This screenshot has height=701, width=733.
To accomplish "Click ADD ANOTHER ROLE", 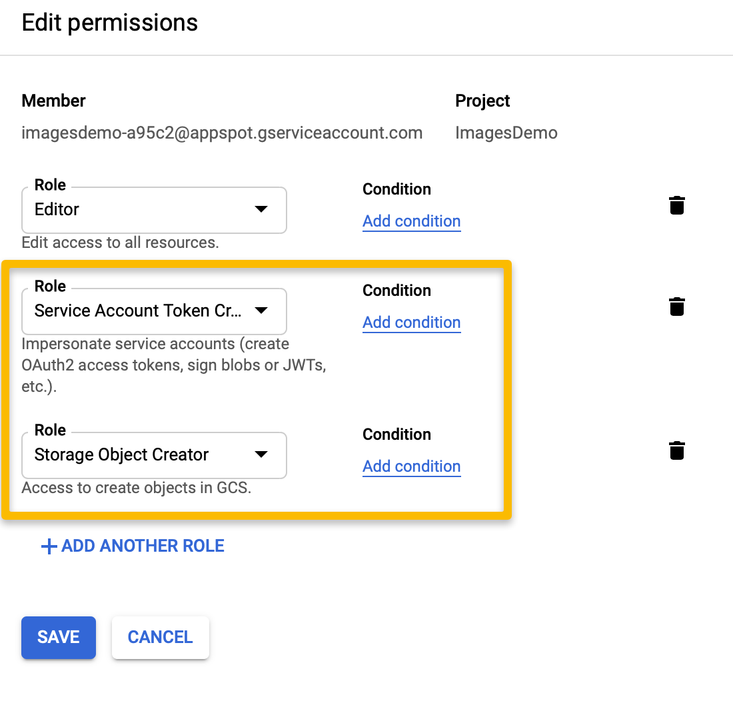I will tap(133, 546).
